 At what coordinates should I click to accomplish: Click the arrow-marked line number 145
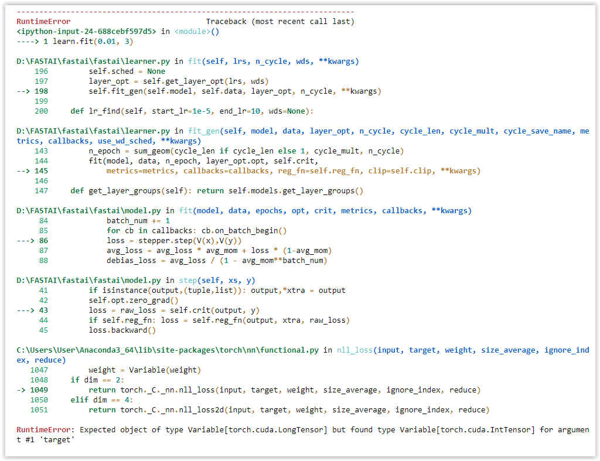pyautogui.click(x=41, y=171)
